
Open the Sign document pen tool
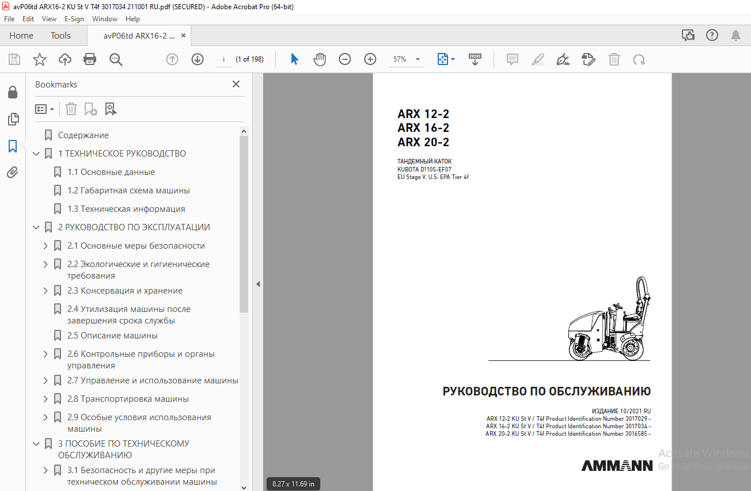pos(563,59)
